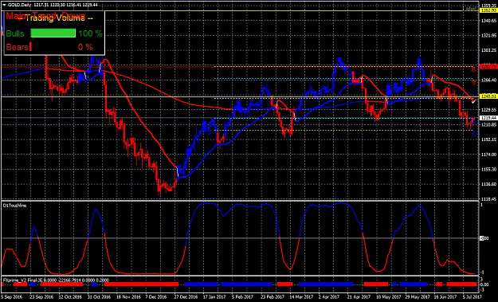Click the 29 May 2017 date label
Viewport: 498px width, 302px height.
pos(417,297)
